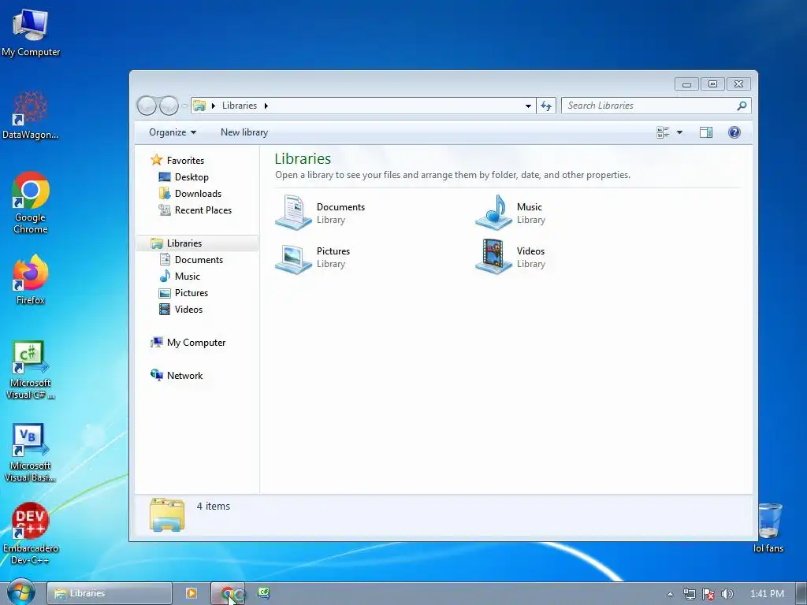Expand the address bar history dropdown
Viewport: 807px width, 605px height.
(x=528, y=106)
